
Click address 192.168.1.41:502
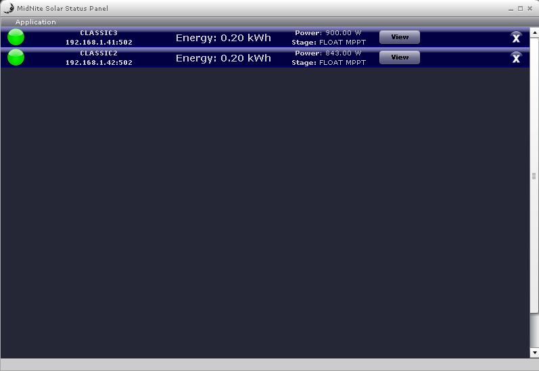click(x=99, y=43)
